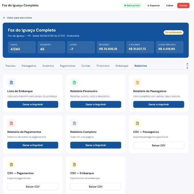Click the Relatório de Pagamentos card title
This screenshot has width=194, height=194.
point(24,132)
